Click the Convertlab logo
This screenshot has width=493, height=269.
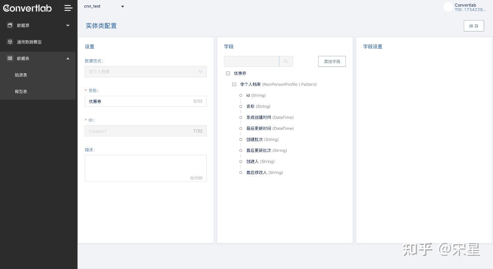point(27,8)
